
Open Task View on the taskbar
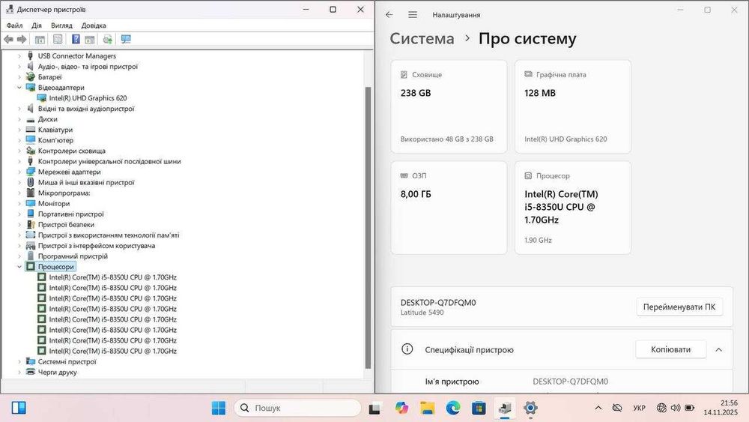pos(374,409)
